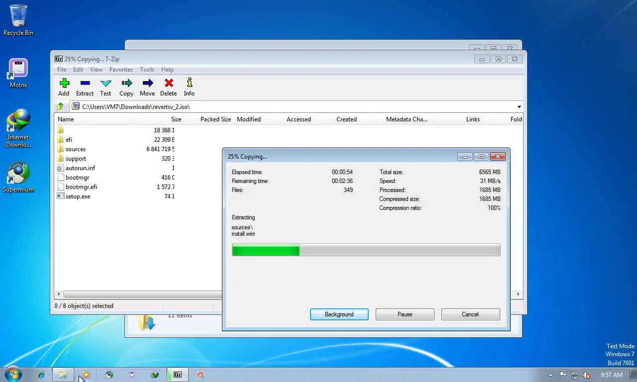Open the View menu
Screen dimensions: 637x382
pyautogui.click(x=96, y=70)
